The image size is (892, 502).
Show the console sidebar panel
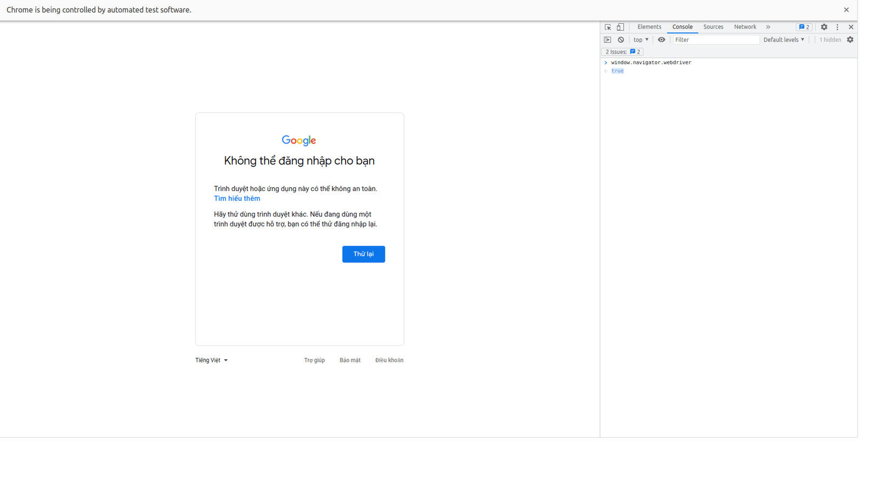pyautogui.click(x=608, y=39)
